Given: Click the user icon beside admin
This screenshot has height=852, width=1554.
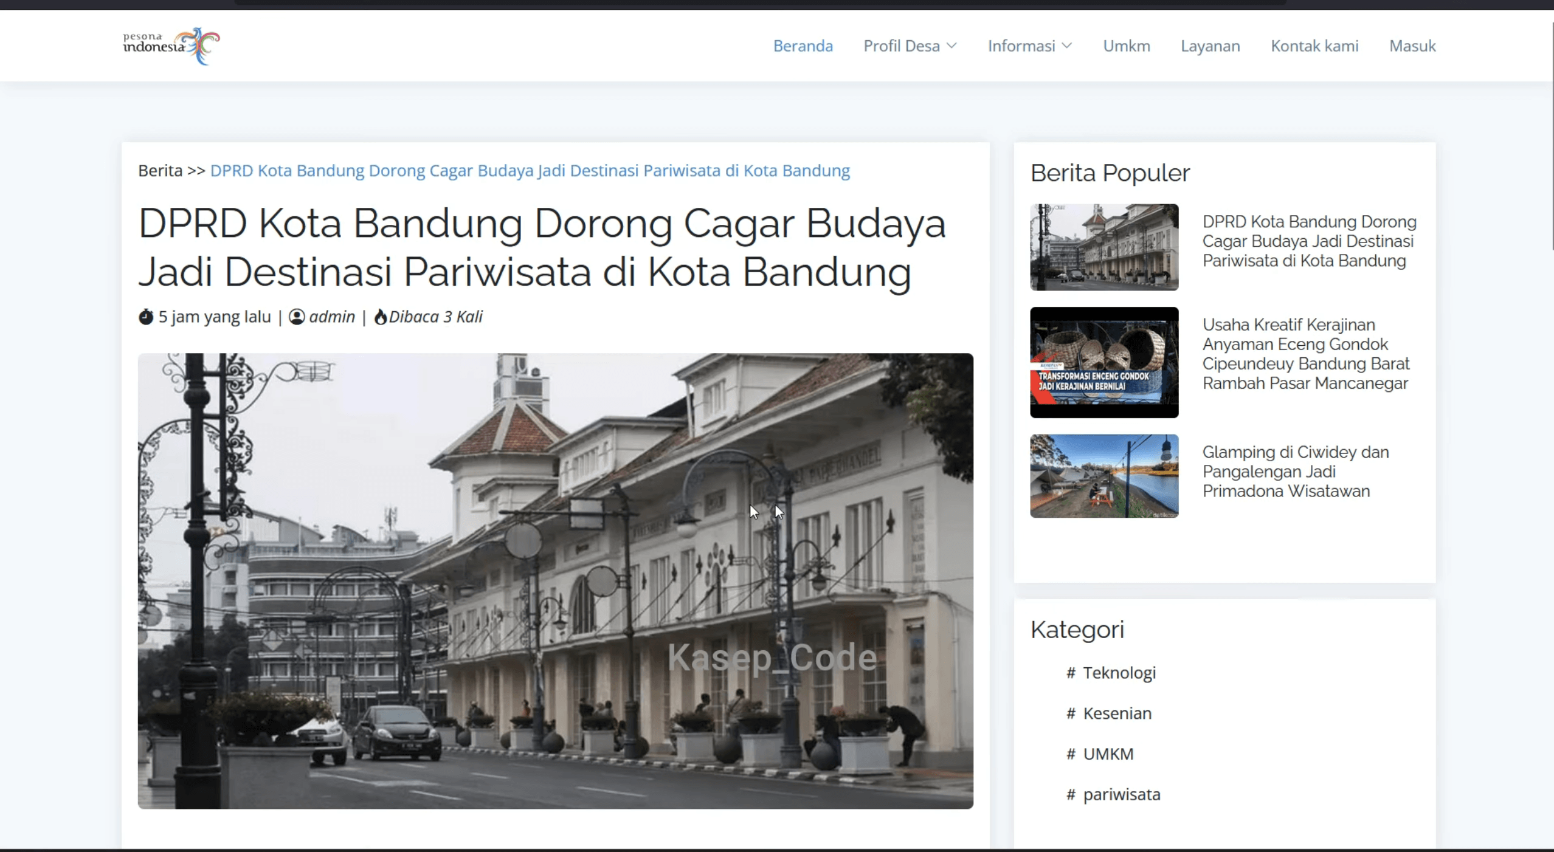Looking at the screenshot, I should [297, 317].
